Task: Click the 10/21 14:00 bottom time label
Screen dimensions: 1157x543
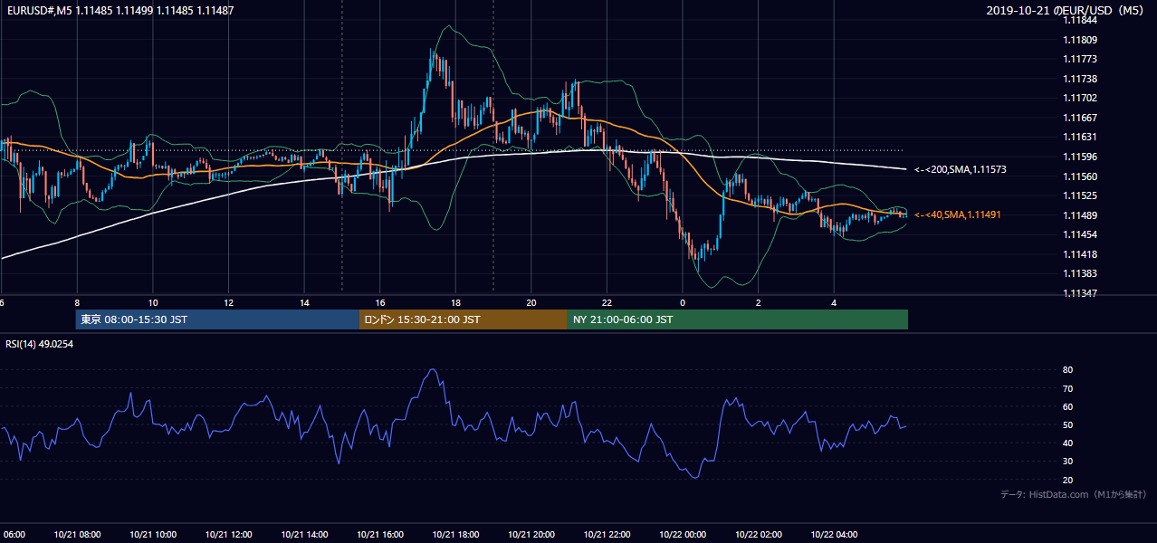Action: [304, 535]
